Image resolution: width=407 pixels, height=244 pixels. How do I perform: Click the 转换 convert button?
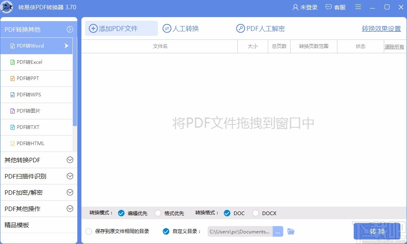click(x=377, y=231)
